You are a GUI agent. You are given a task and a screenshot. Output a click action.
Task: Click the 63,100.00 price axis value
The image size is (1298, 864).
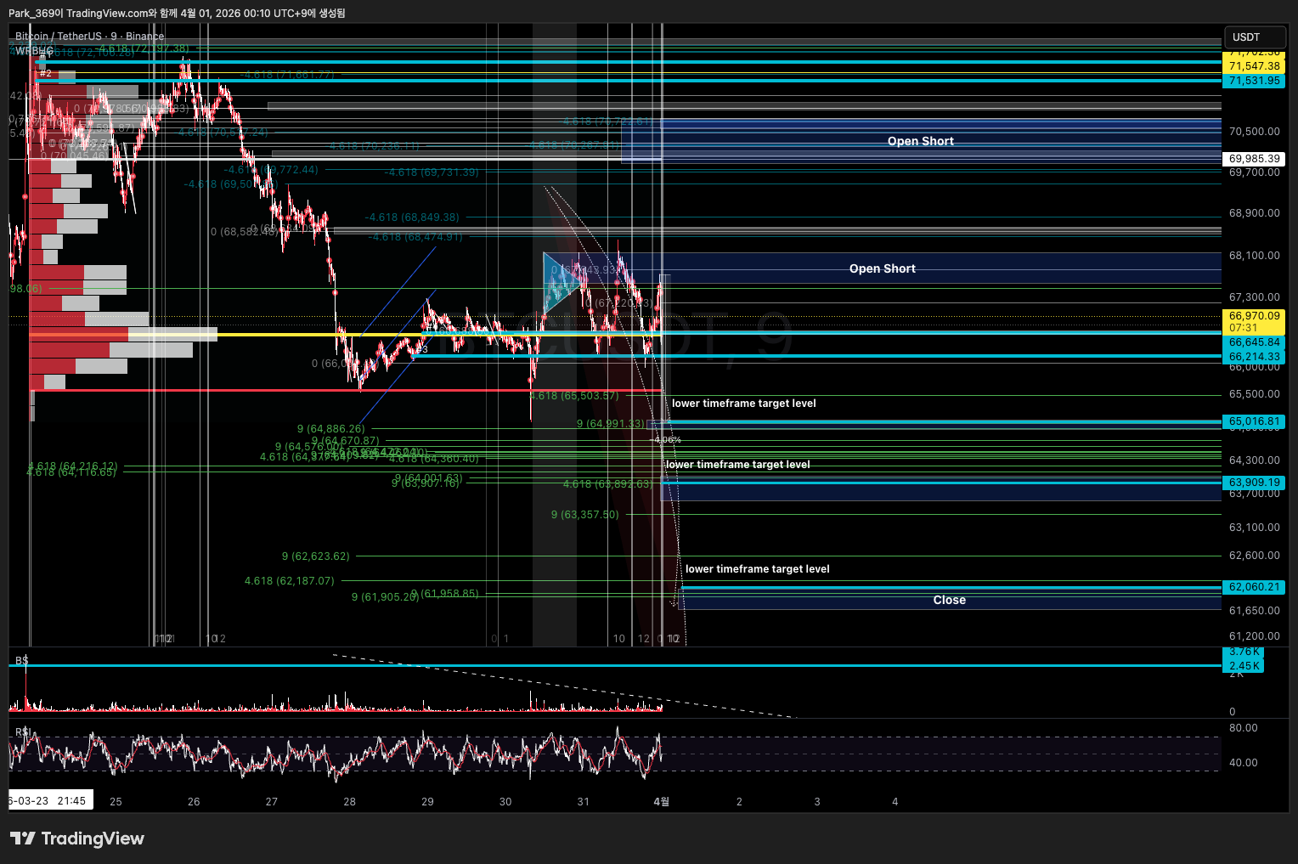1254,528
